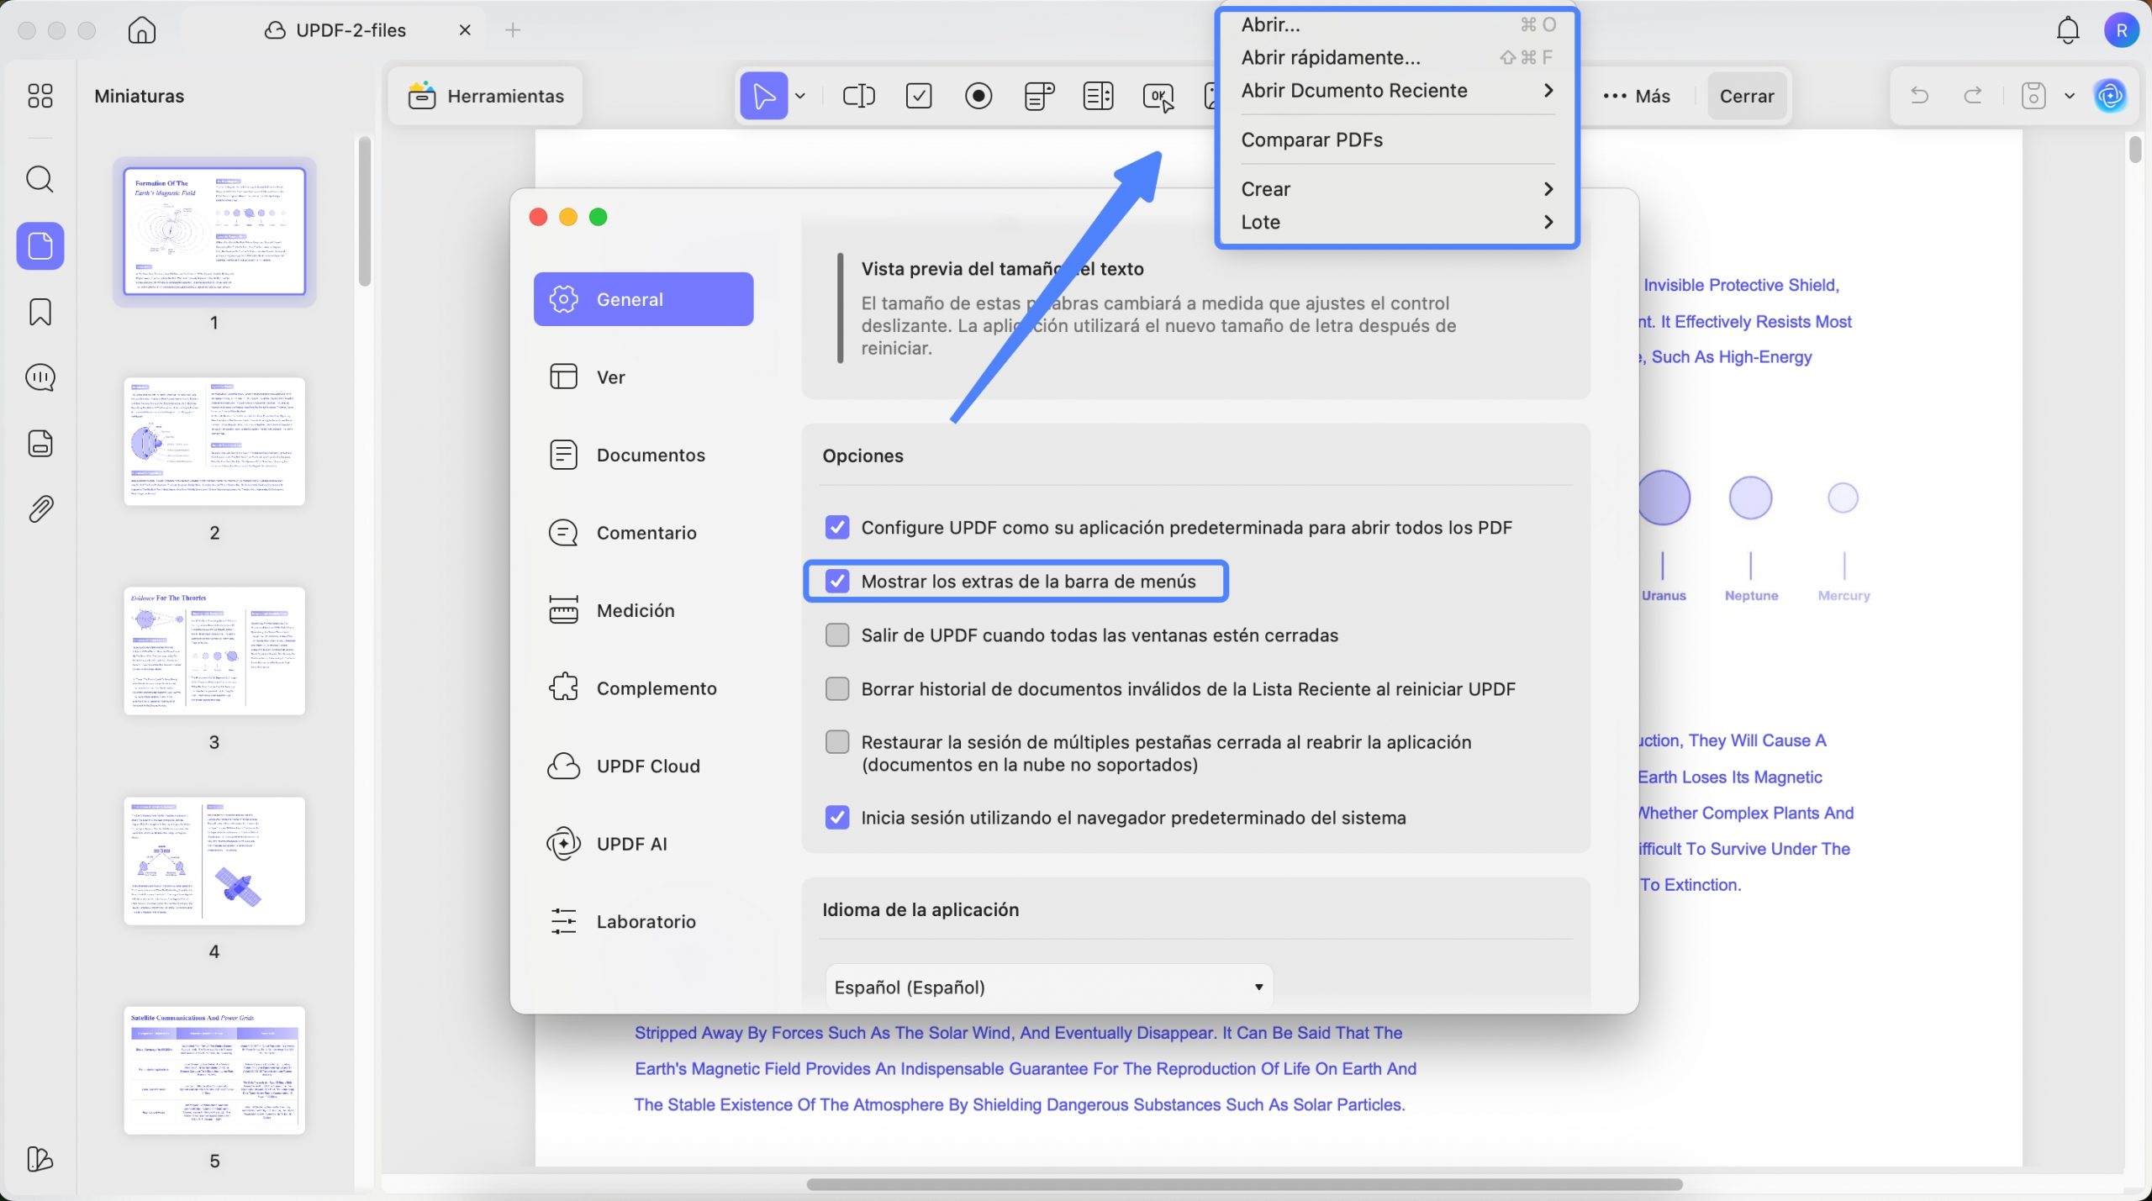Click the horizontal scrollbar under the document
This screenshot has width=2152, height=1201.
pos(1244,1184)
